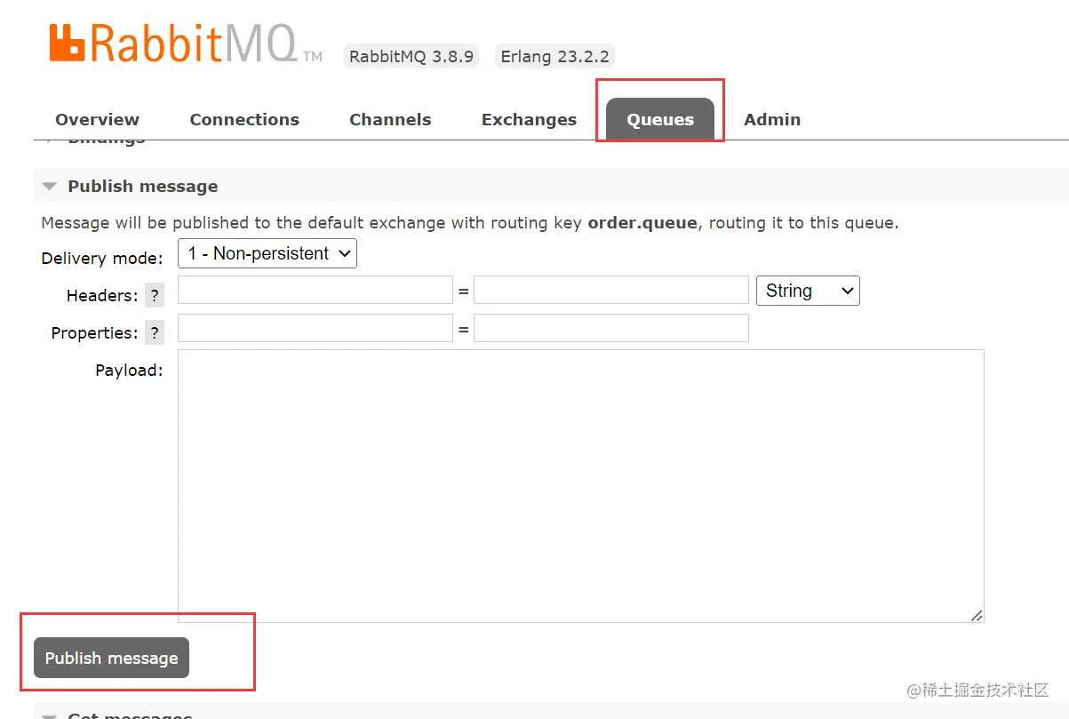Screen dimensions: 1069x719
Task: Focus the Headers name field
Action: 315,291
